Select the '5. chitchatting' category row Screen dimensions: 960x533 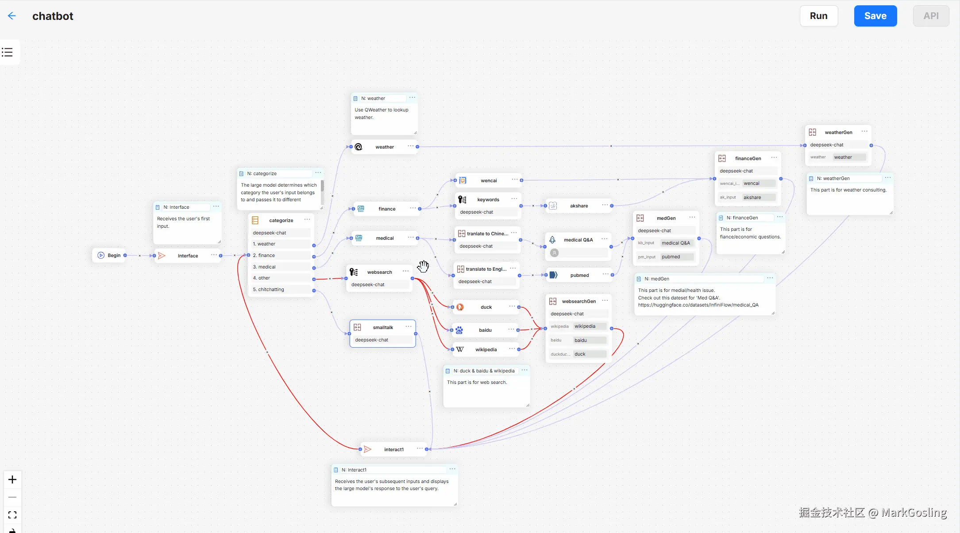281,289
